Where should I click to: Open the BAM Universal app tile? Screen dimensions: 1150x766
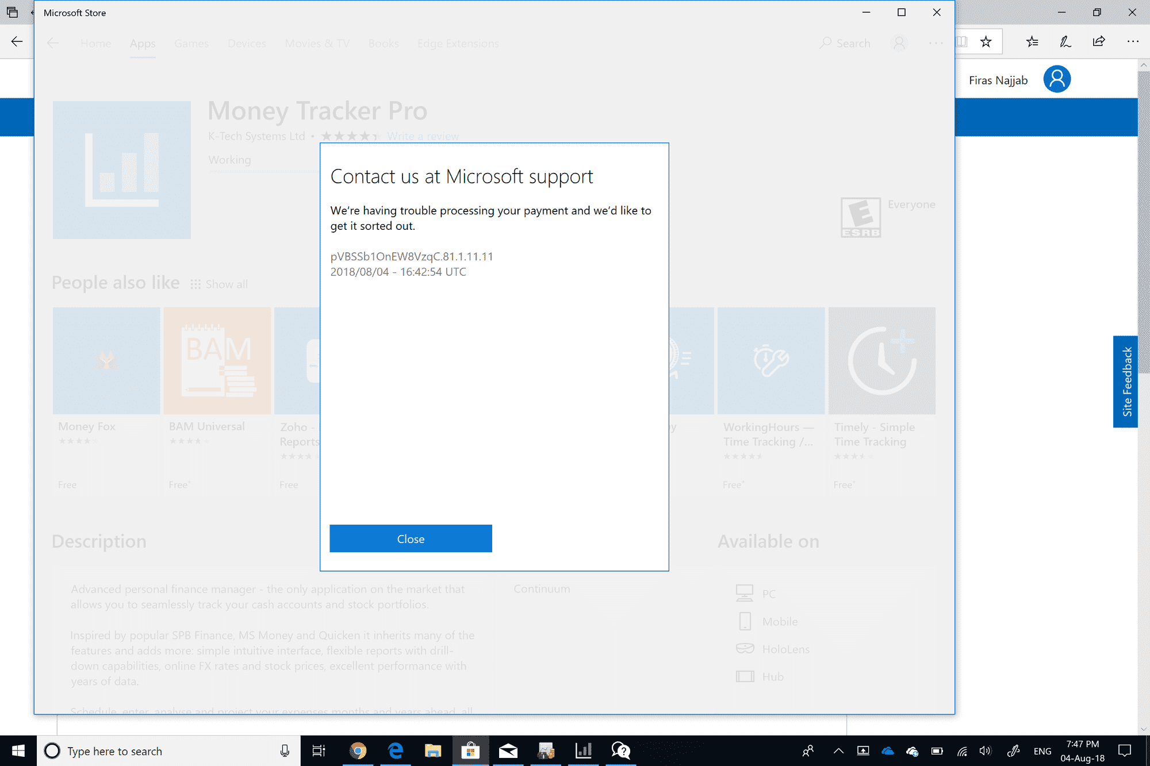point(217,401)
